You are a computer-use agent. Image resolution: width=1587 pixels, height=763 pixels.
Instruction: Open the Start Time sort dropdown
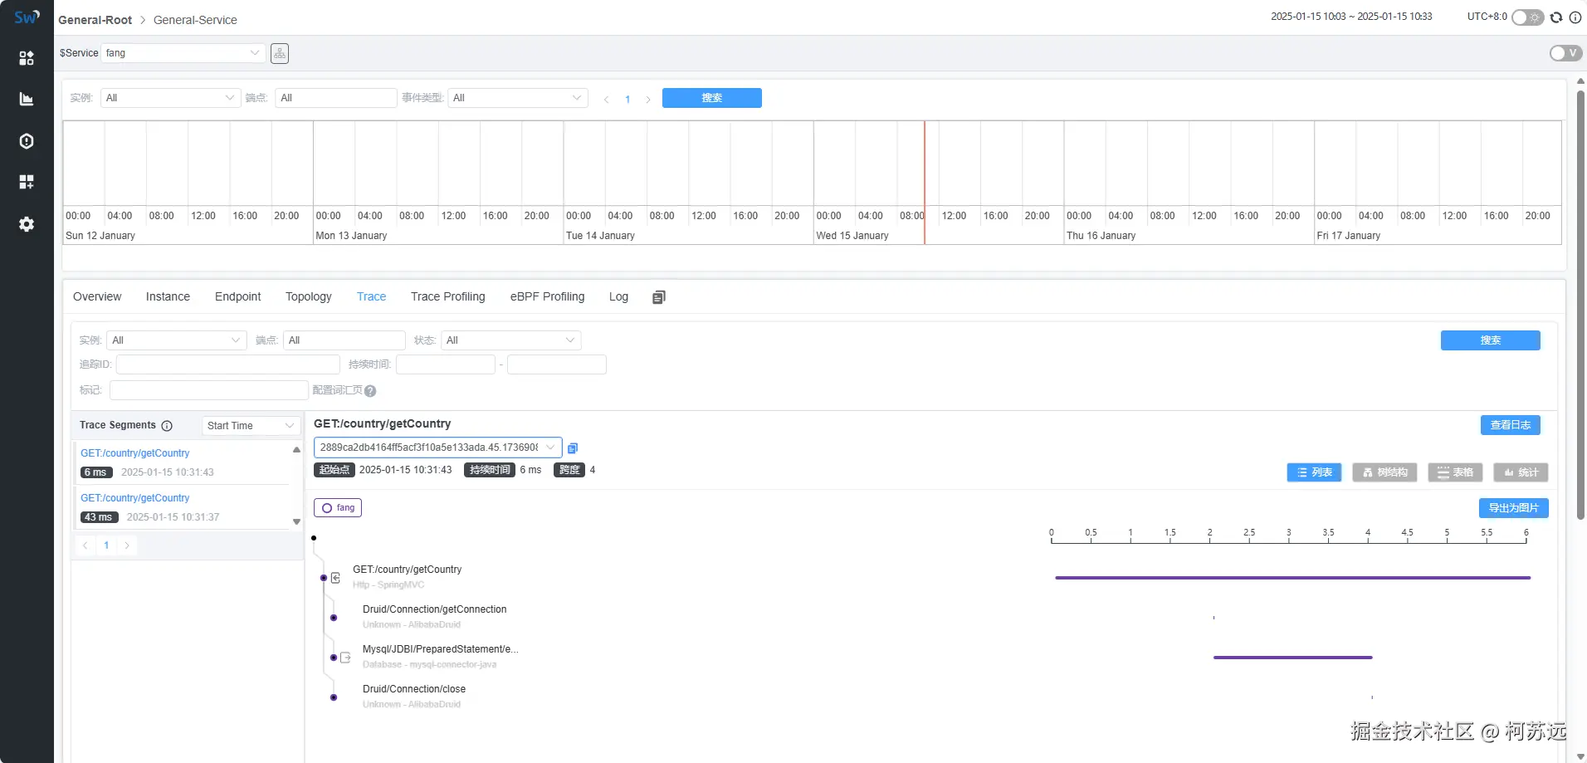(x=251, y=426)
